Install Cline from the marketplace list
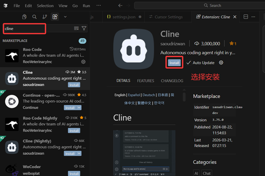 tap(74, 85)
